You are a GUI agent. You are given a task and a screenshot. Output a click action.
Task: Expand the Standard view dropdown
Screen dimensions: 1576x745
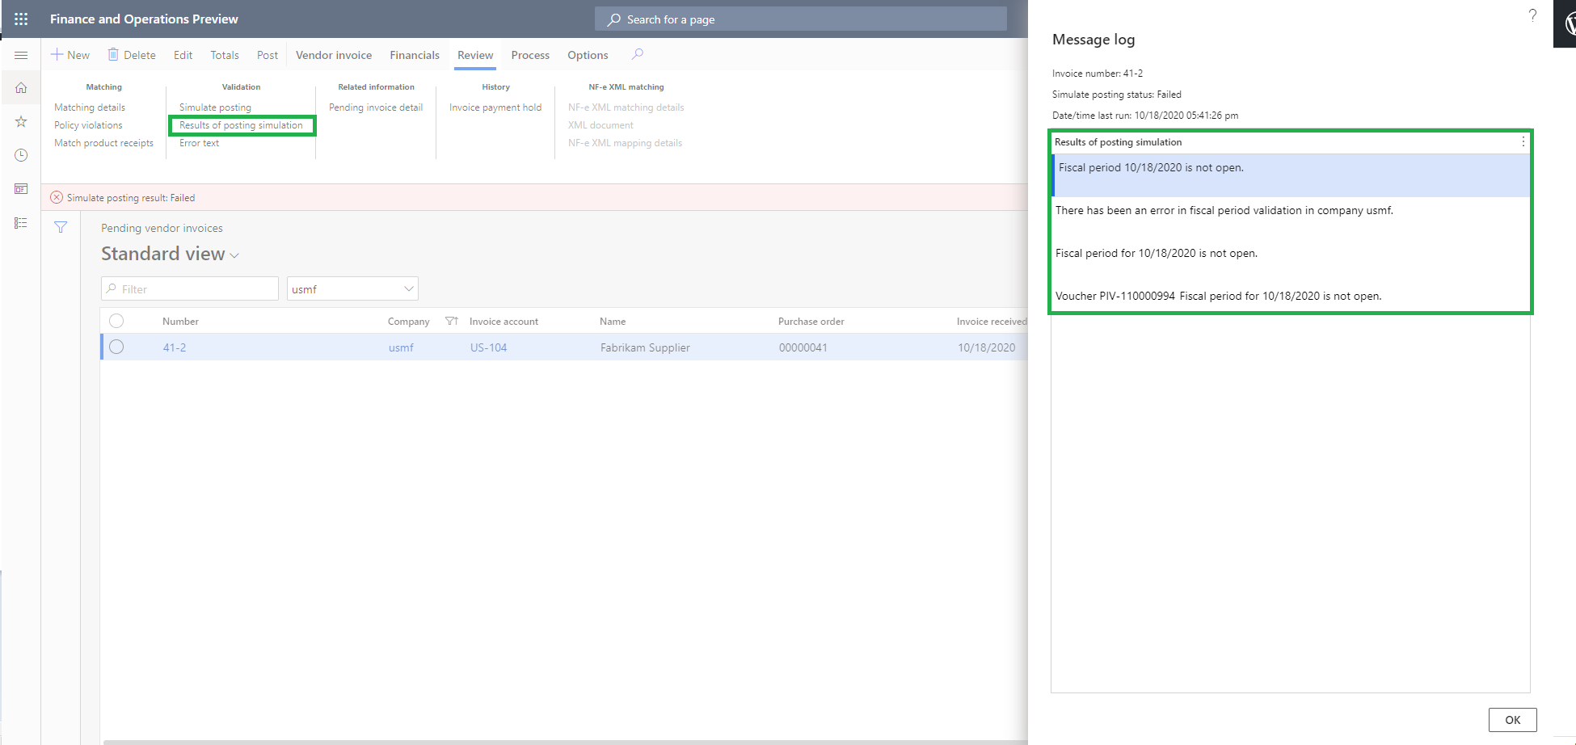point(234,255)
